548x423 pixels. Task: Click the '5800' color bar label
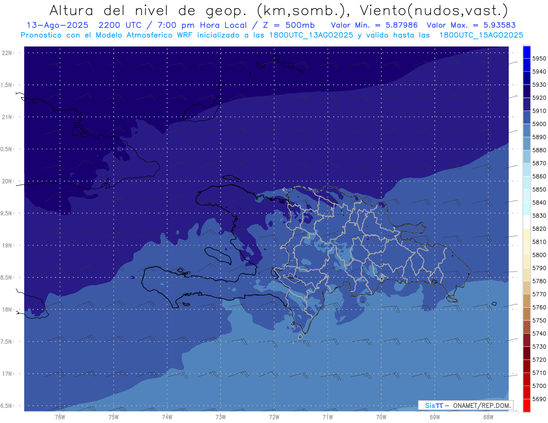(x=539, y=255)
